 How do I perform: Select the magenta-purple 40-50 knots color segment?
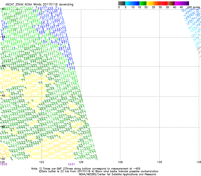pos(182,3)
